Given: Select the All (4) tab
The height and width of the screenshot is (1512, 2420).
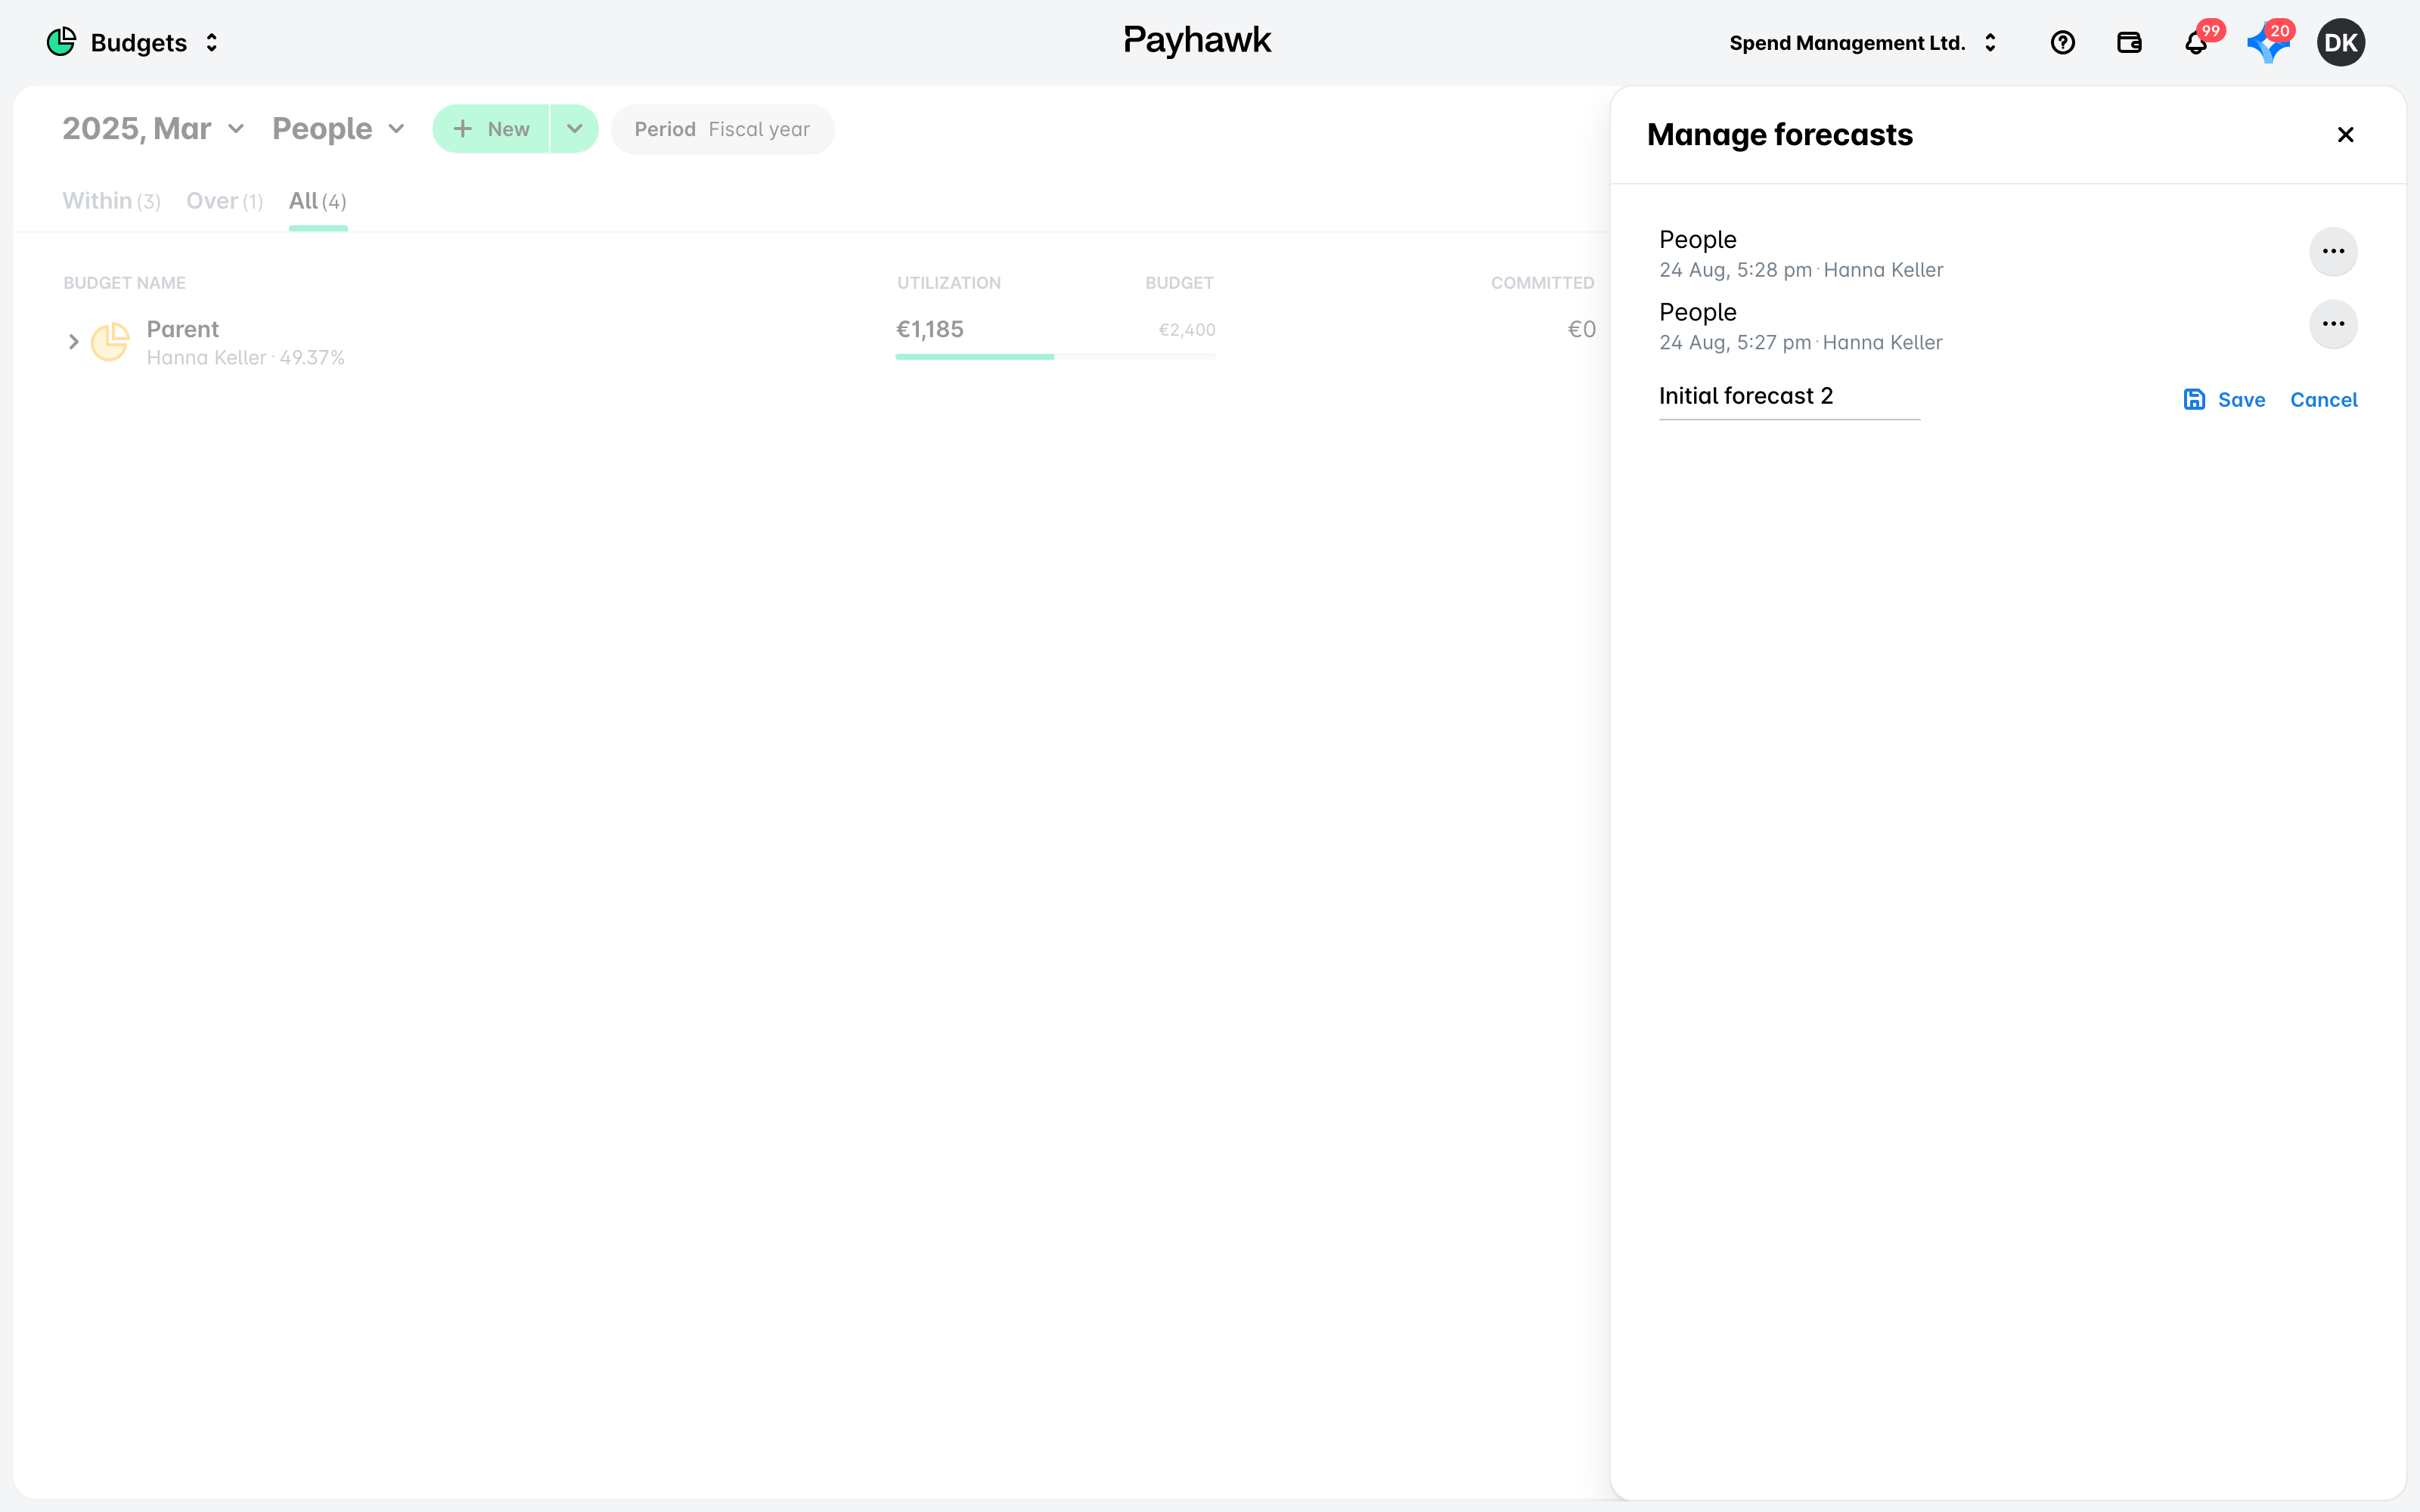Looking at the screenshot, I should (x=317, y=201).
